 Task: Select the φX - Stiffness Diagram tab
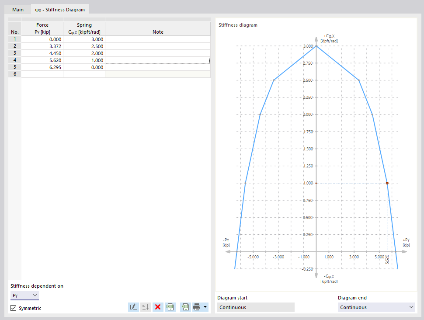point(60,10)
